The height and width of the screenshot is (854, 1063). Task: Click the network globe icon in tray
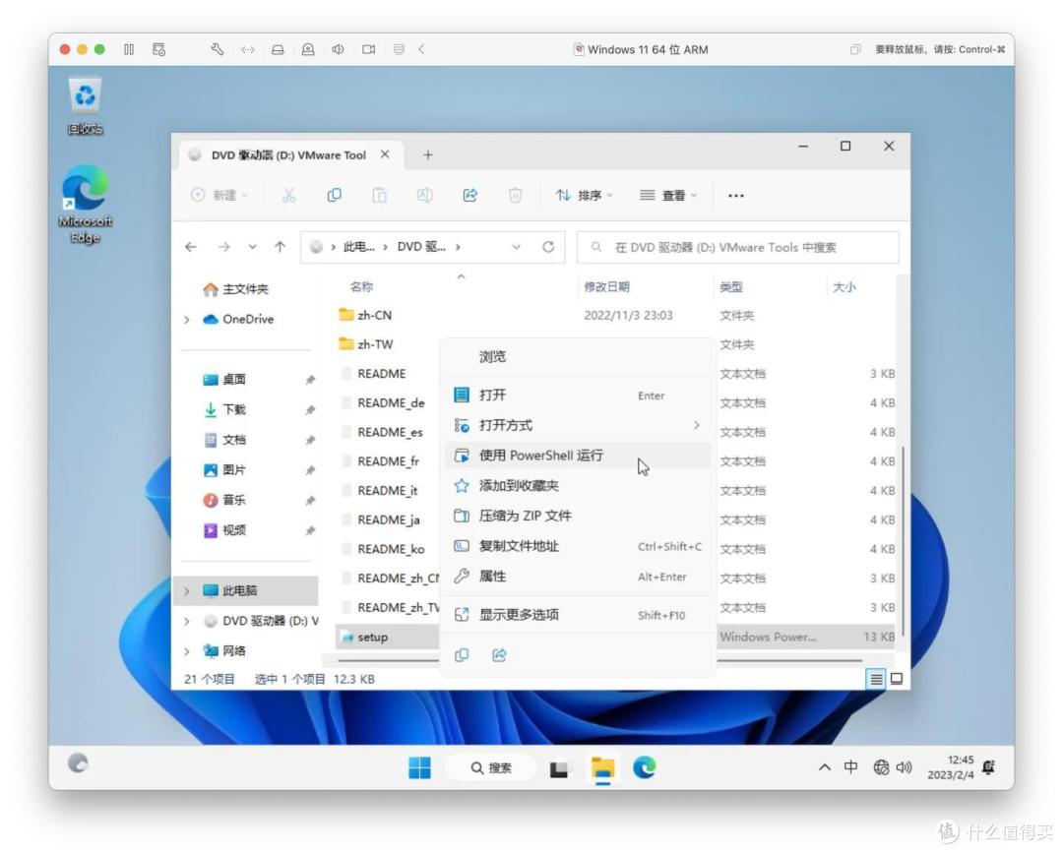(881, 767)
